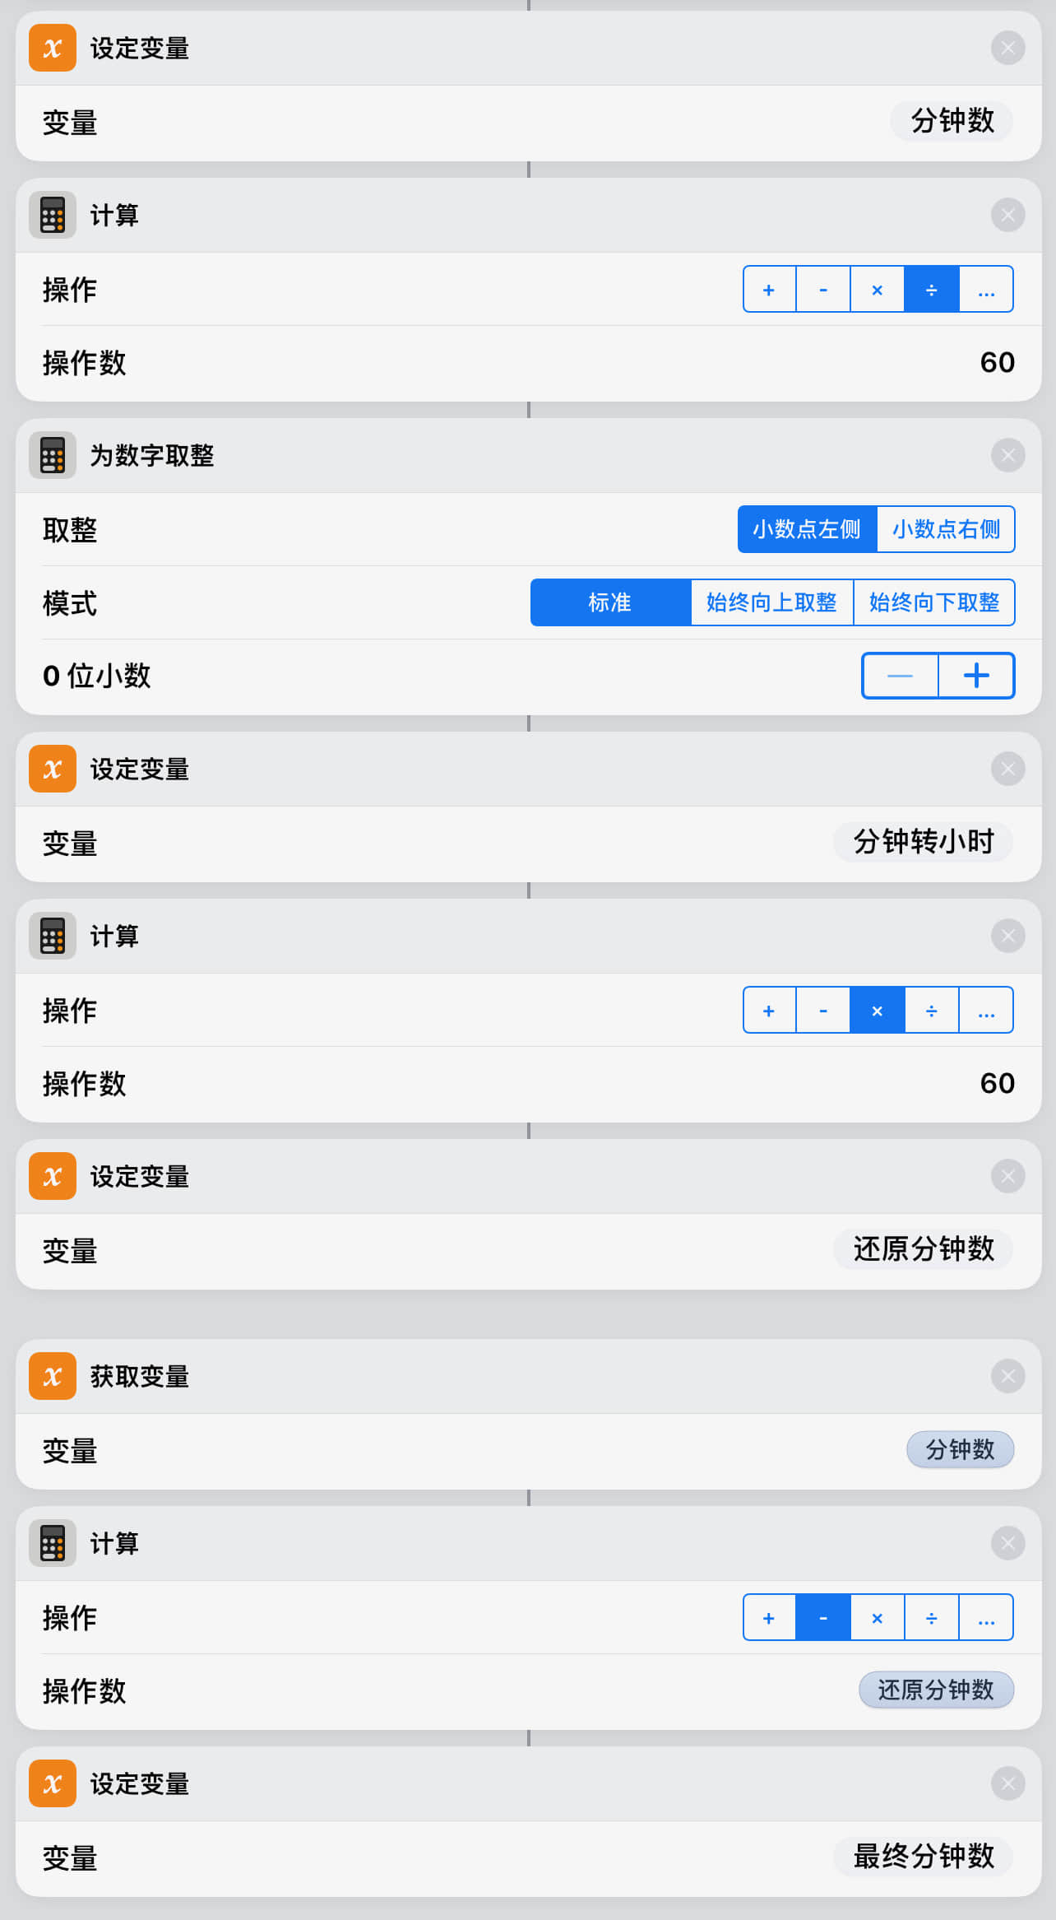Click the 分钟数 variable token in 获取变量

(960, 1449)
